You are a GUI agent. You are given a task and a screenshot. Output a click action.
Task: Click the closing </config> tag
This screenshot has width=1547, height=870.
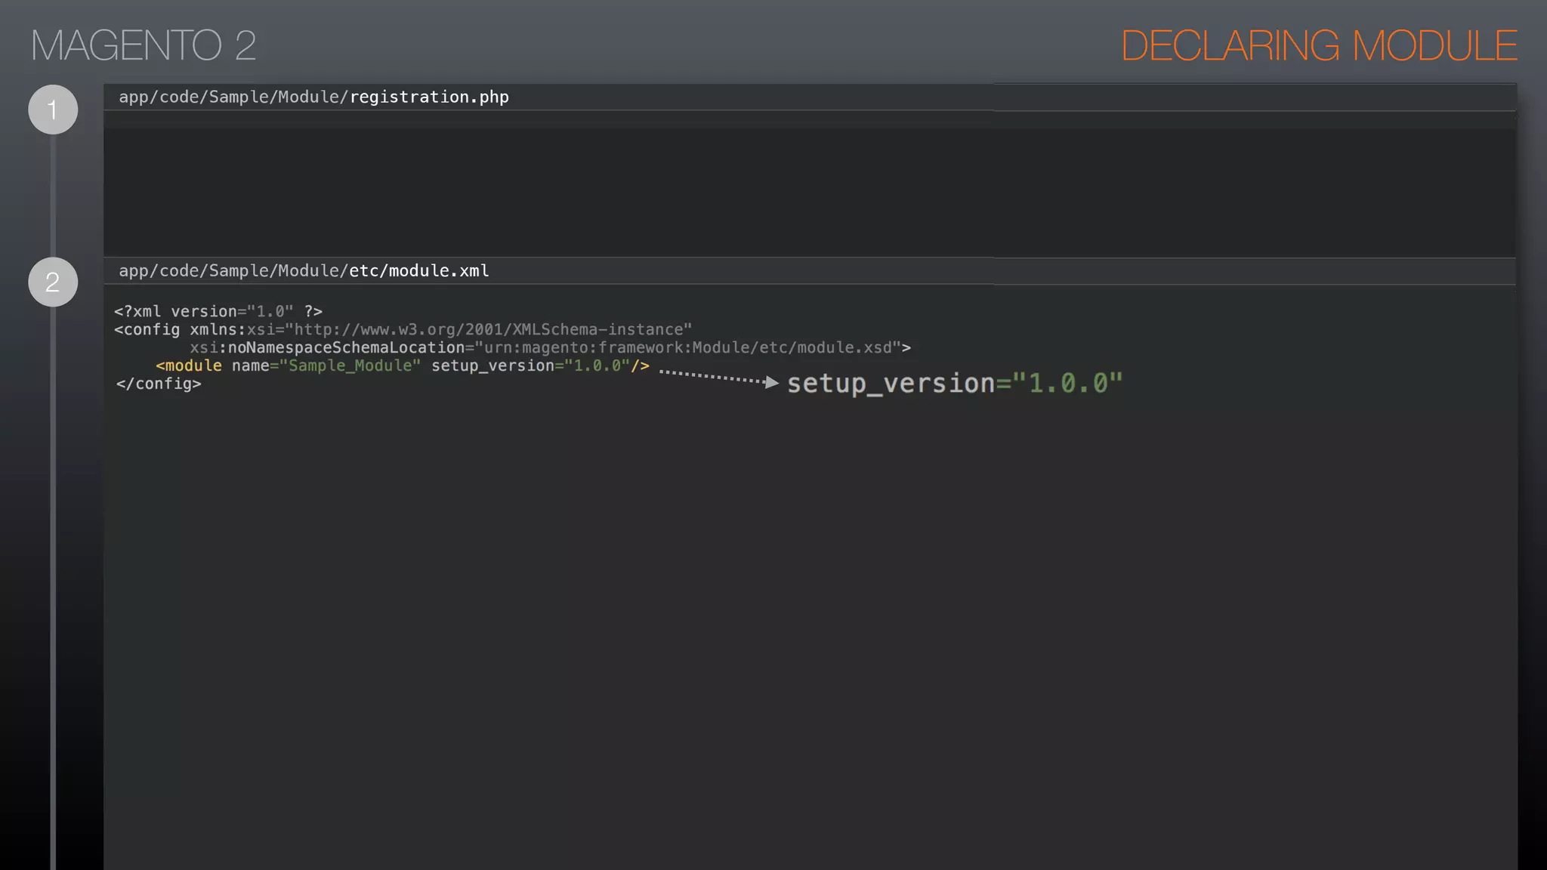159,384
